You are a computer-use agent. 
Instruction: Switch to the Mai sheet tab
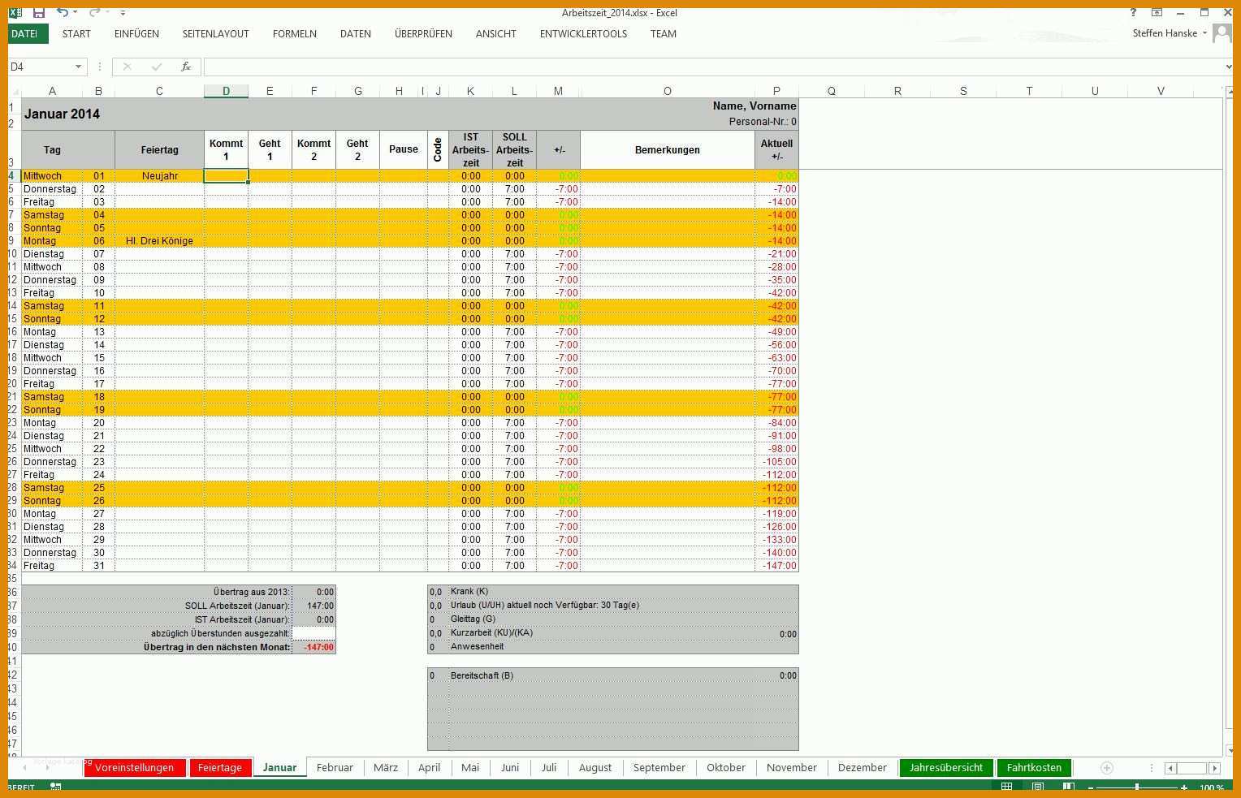pos(470,768)
